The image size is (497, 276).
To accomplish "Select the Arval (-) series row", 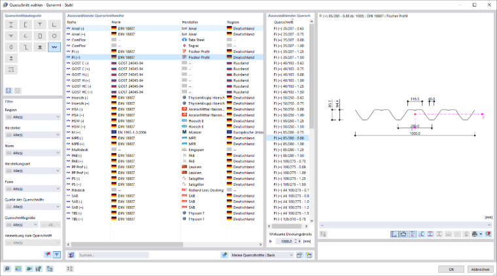I will tap(165, 29).
